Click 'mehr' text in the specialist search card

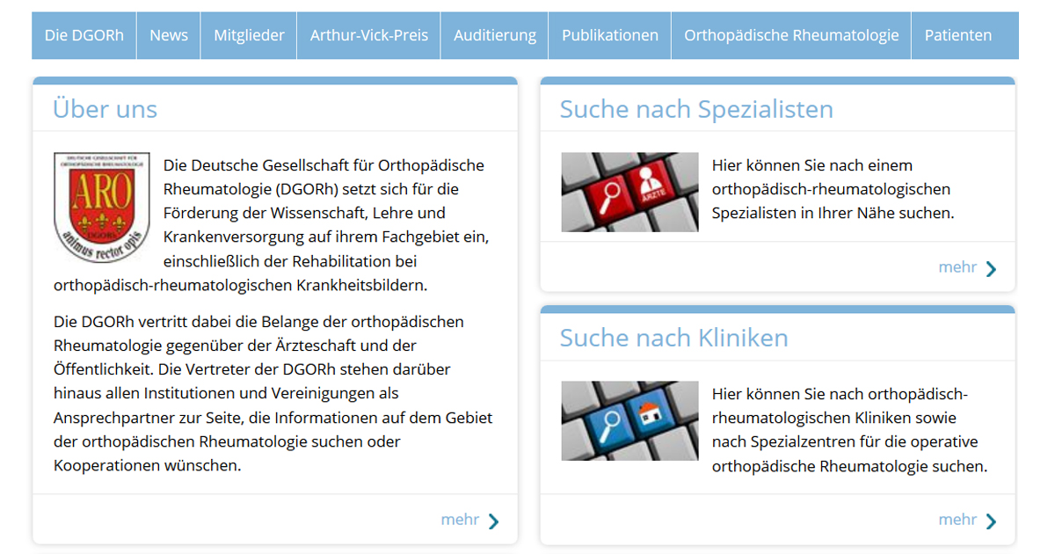[957, 267]
